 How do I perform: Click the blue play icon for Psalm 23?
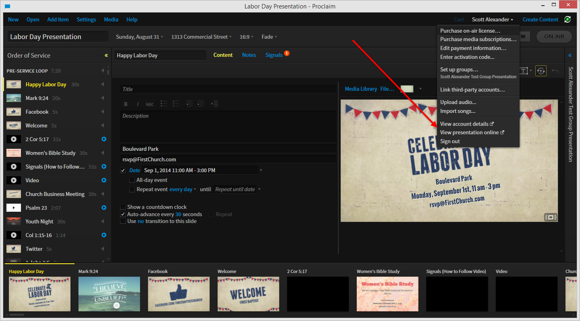click(104, 208)
